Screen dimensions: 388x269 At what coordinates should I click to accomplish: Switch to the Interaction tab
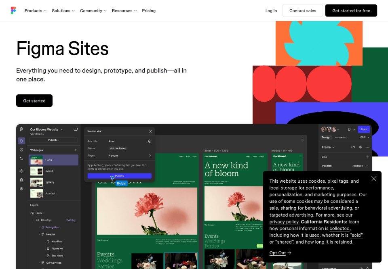coord(341,138)
